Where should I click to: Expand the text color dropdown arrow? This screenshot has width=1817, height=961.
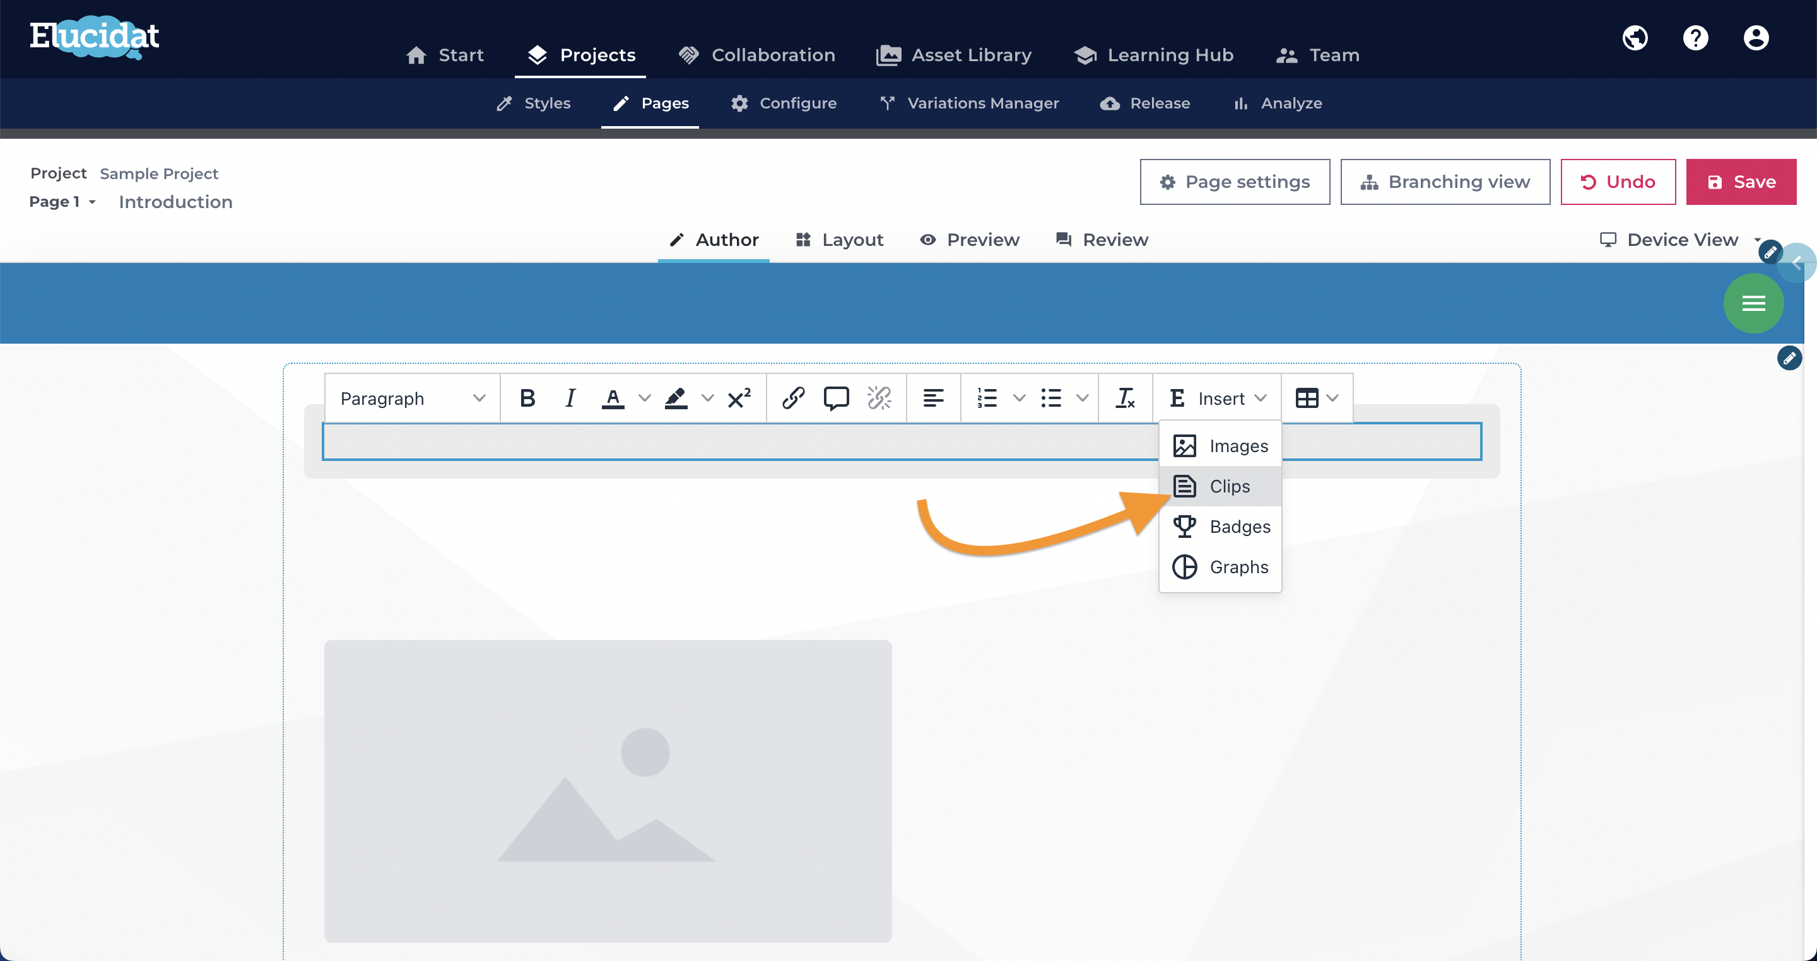(644, 399)
